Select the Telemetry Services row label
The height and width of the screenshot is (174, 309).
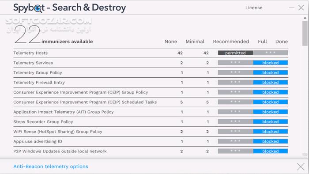coord(33,63)
